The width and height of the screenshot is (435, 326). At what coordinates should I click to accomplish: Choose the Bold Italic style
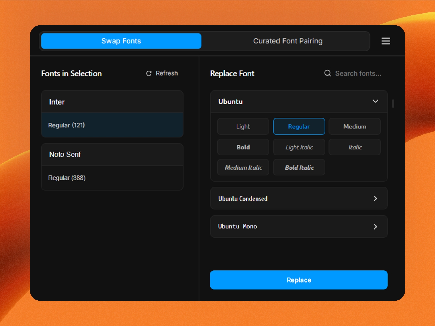pyautogui.click(x=299, y=167)
